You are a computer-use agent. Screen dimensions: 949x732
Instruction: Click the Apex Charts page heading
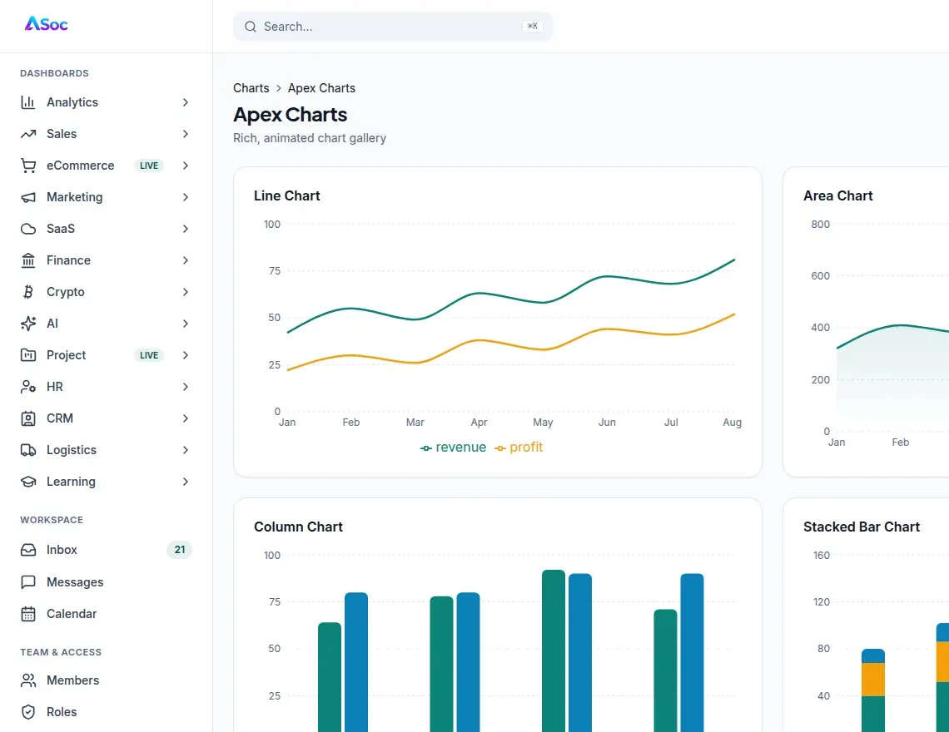click(290, 115)
